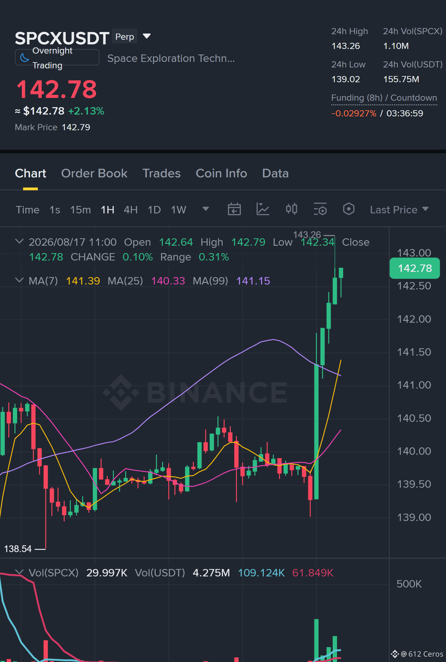
Task: Click the candle date 2026/08/17 11:00
Action: (73, 242)
